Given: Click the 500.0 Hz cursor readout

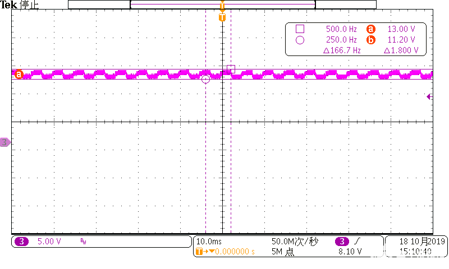Looking at the screenshot, I should click(x=341, y=29).
